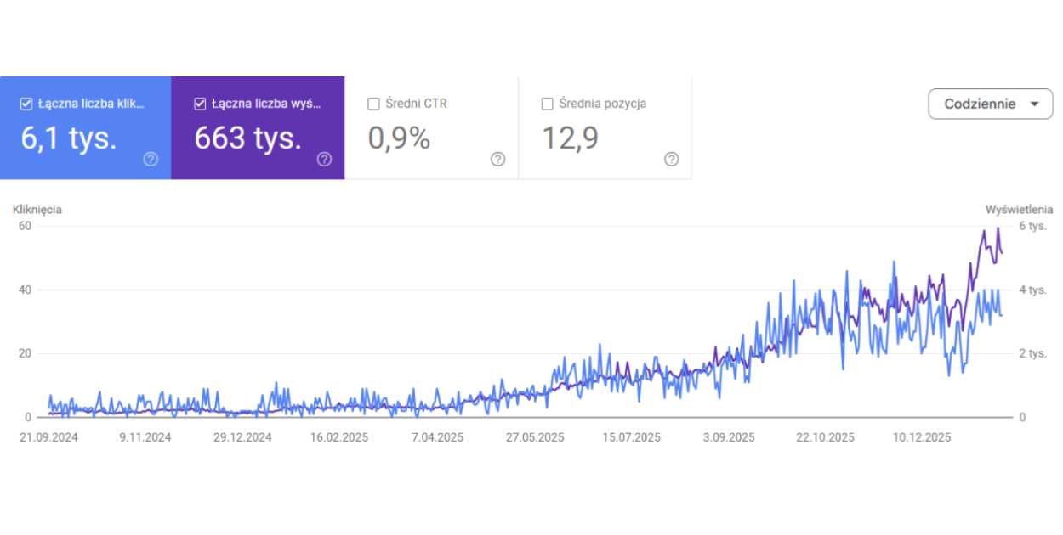The height and width of the screenshot is (535, 1063).
Task: Click the 663 tys. impressions value
Action: [x=248, y=138]
